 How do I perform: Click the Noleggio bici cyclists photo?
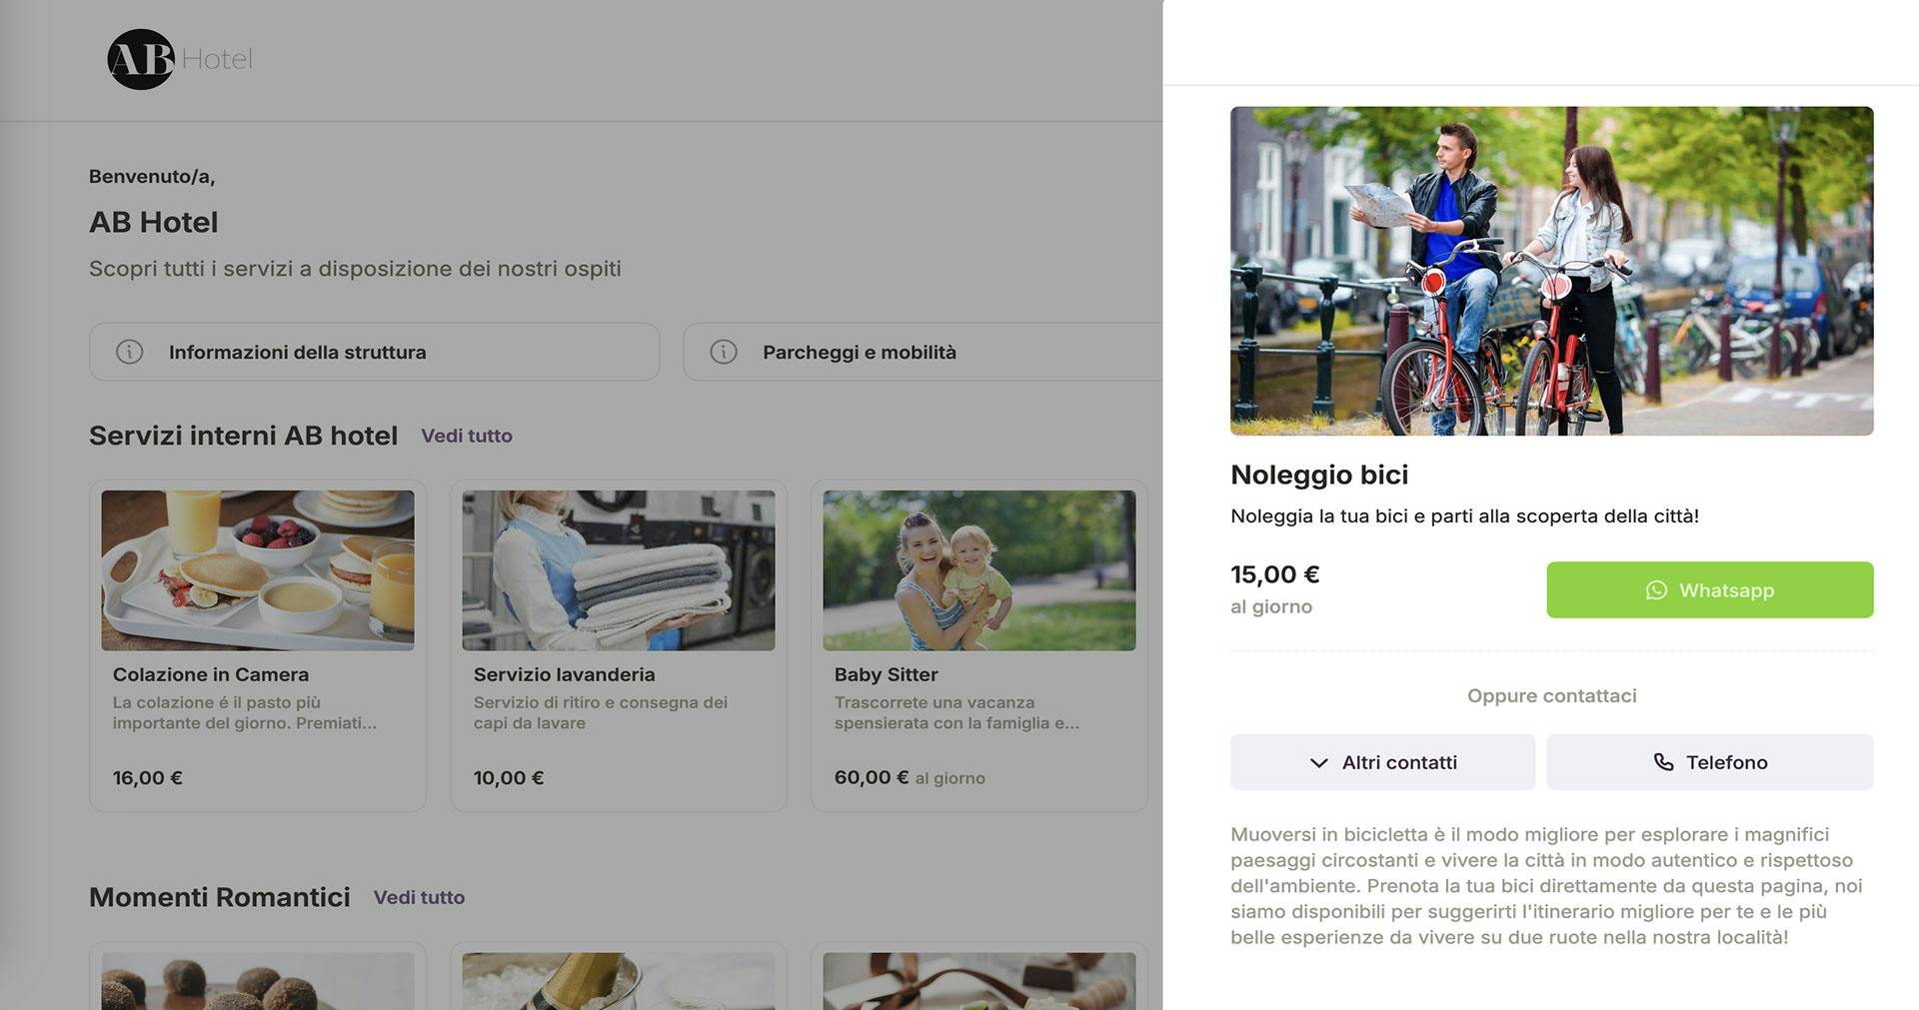pyautogui.click(x=1552, y=271)
